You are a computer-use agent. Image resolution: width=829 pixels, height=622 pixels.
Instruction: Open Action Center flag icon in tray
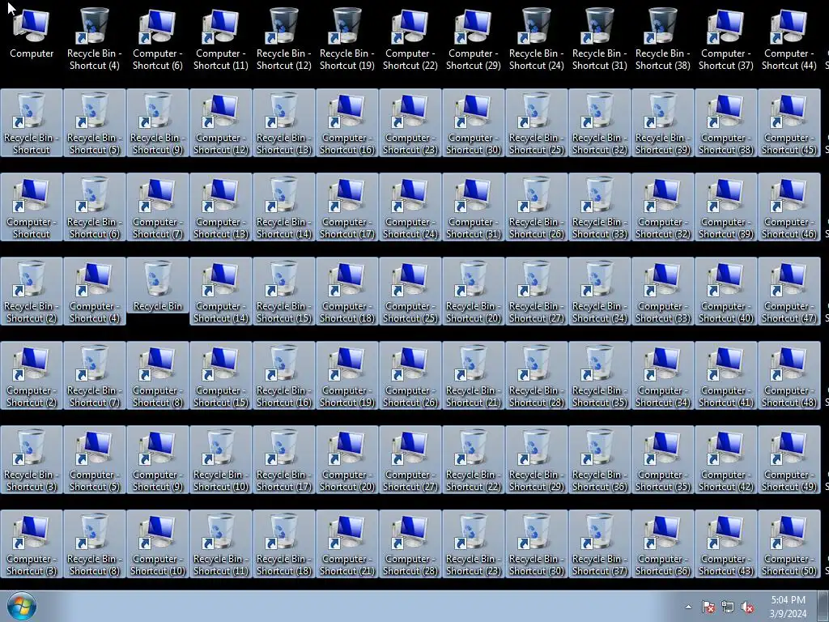click(x=708, y=607)
